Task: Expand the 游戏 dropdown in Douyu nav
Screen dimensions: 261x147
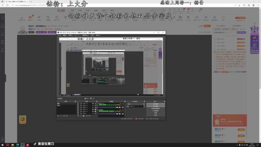Action: click(104, 10)
